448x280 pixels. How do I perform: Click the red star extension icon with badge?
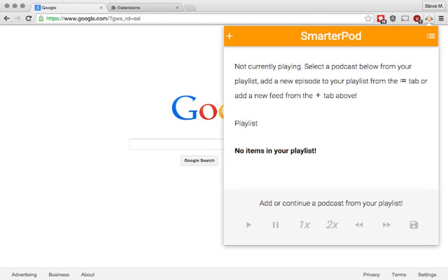(x=381, y=19)
